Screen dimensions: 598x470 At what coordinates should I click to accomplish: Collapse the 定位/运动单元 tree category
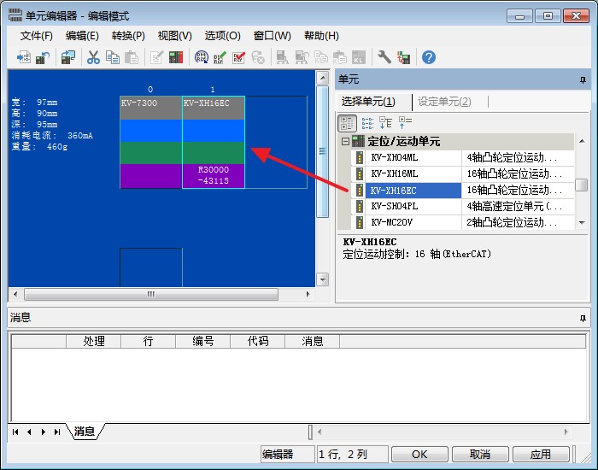tap(345, 141)
